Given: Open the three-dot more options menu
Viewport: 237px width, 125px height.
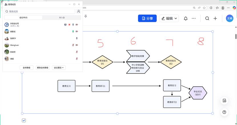Looking at the screenshot, I should pyautogui.click(x=194, y=19).
